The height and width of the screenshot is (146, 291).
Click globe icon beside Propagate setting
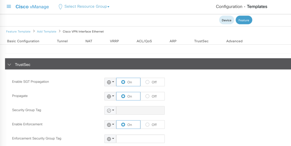tap(109, 96)
